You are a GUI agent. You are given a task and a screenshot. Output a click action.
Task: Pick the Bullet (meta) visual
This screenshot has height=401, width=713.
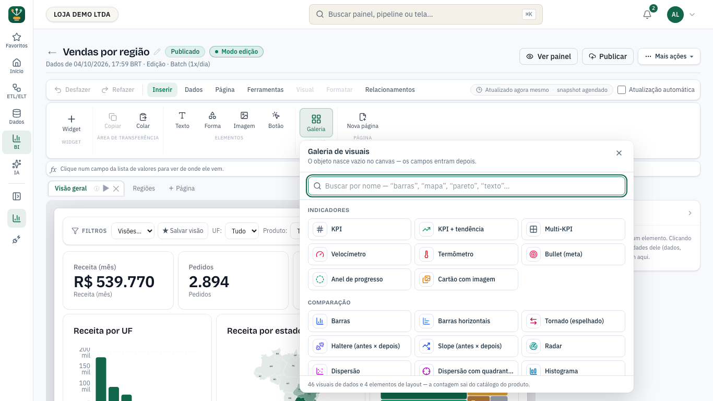pos(573,254)
